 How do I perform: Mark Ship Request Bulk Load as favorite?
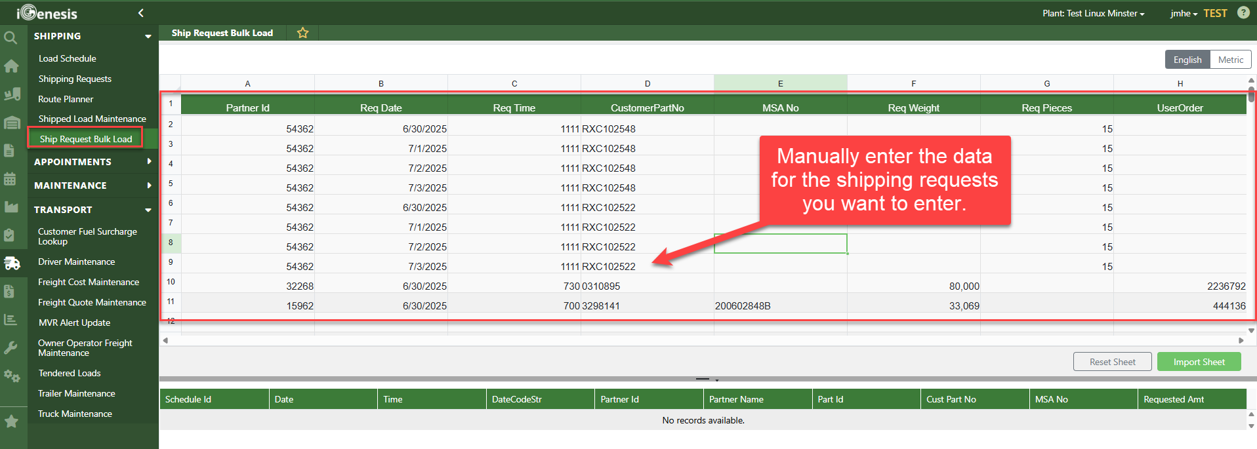point(302,33)
